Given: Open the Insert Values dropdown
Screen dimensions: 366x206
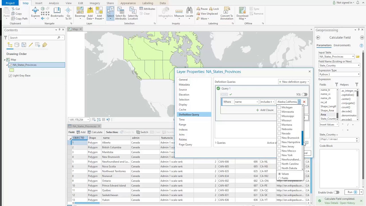Looking at the screenshot, I should (x=329, y=124).
